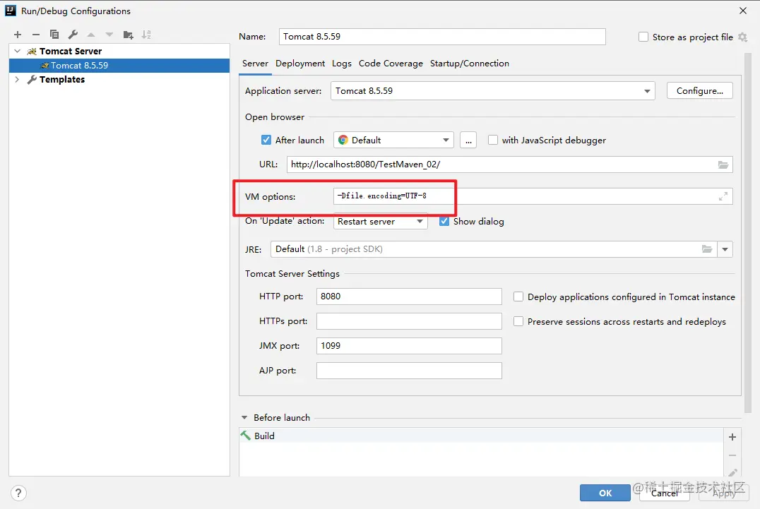The image size is (760, 509).
Task: Select Tomcat 8.5.59 configuration in tree
Action: 119,66
